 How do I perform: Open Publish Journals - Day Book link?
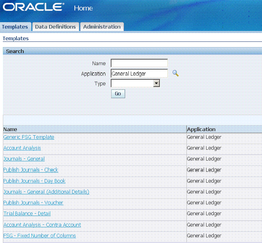[x=34, y=181]
